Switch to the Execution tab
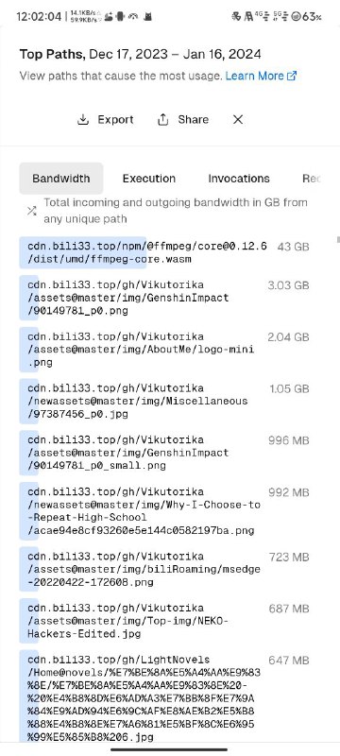This screenshot has height=756, width=340. point(149,179)
